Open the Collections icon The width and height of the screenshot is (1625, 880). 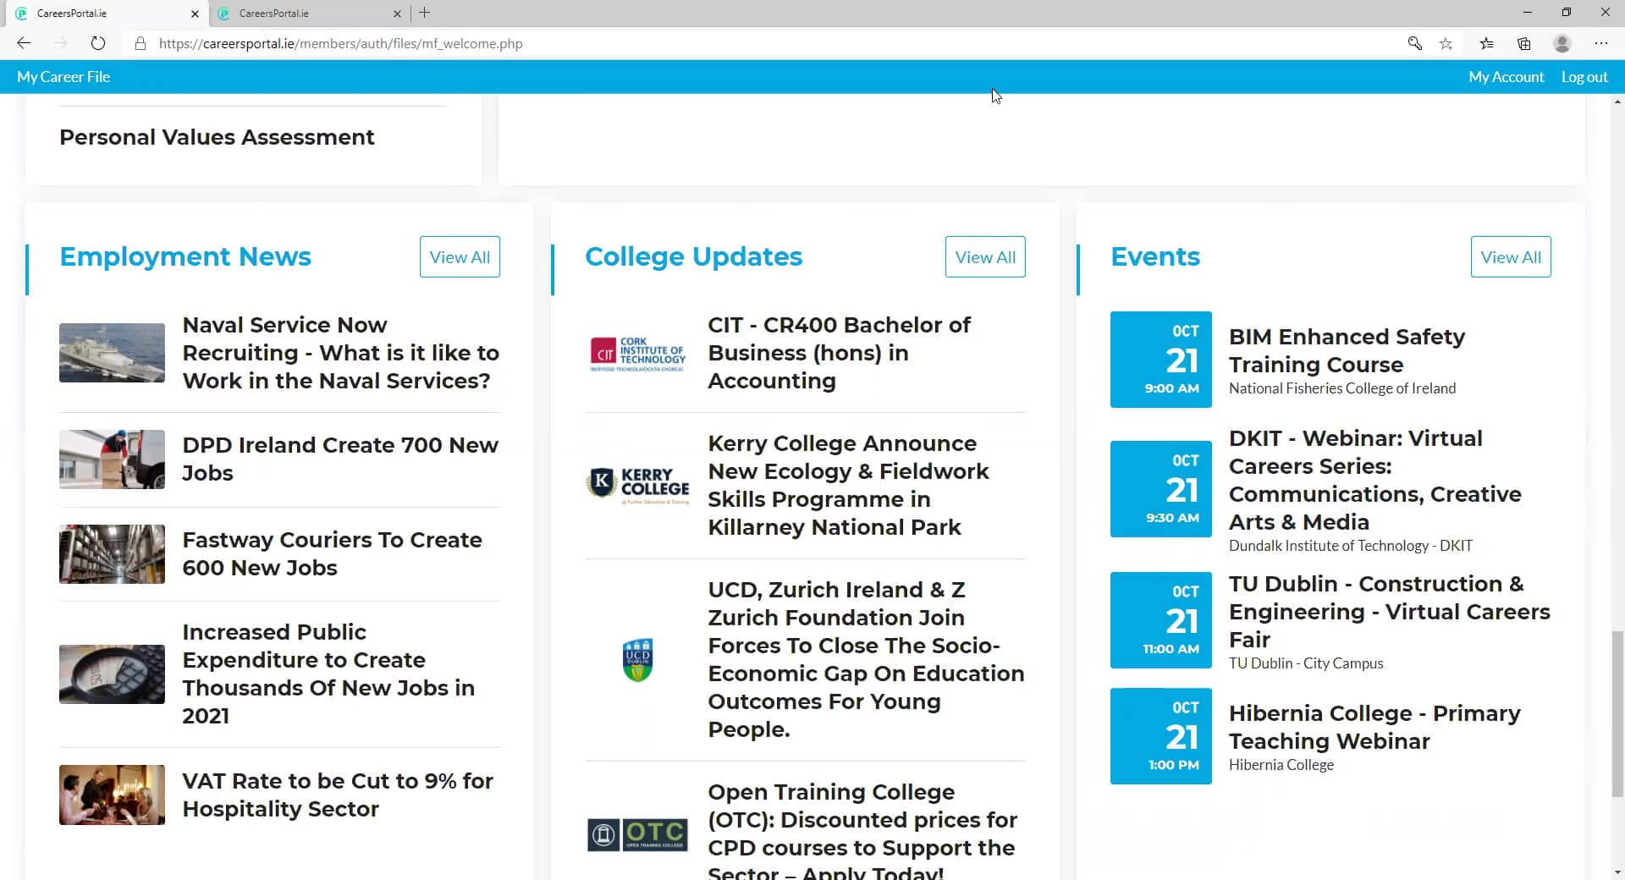pyautogui.click(x=1524, y=43)
